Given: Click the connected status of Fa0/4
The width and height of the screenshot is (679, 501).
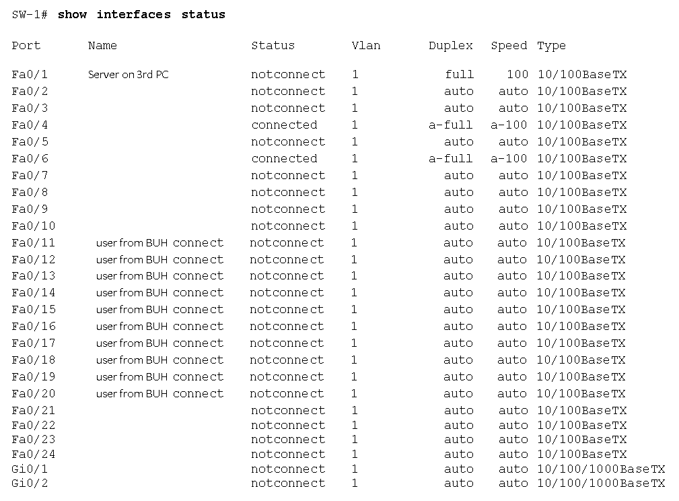Looking at the screenshot, I should [x=284, y=125].
